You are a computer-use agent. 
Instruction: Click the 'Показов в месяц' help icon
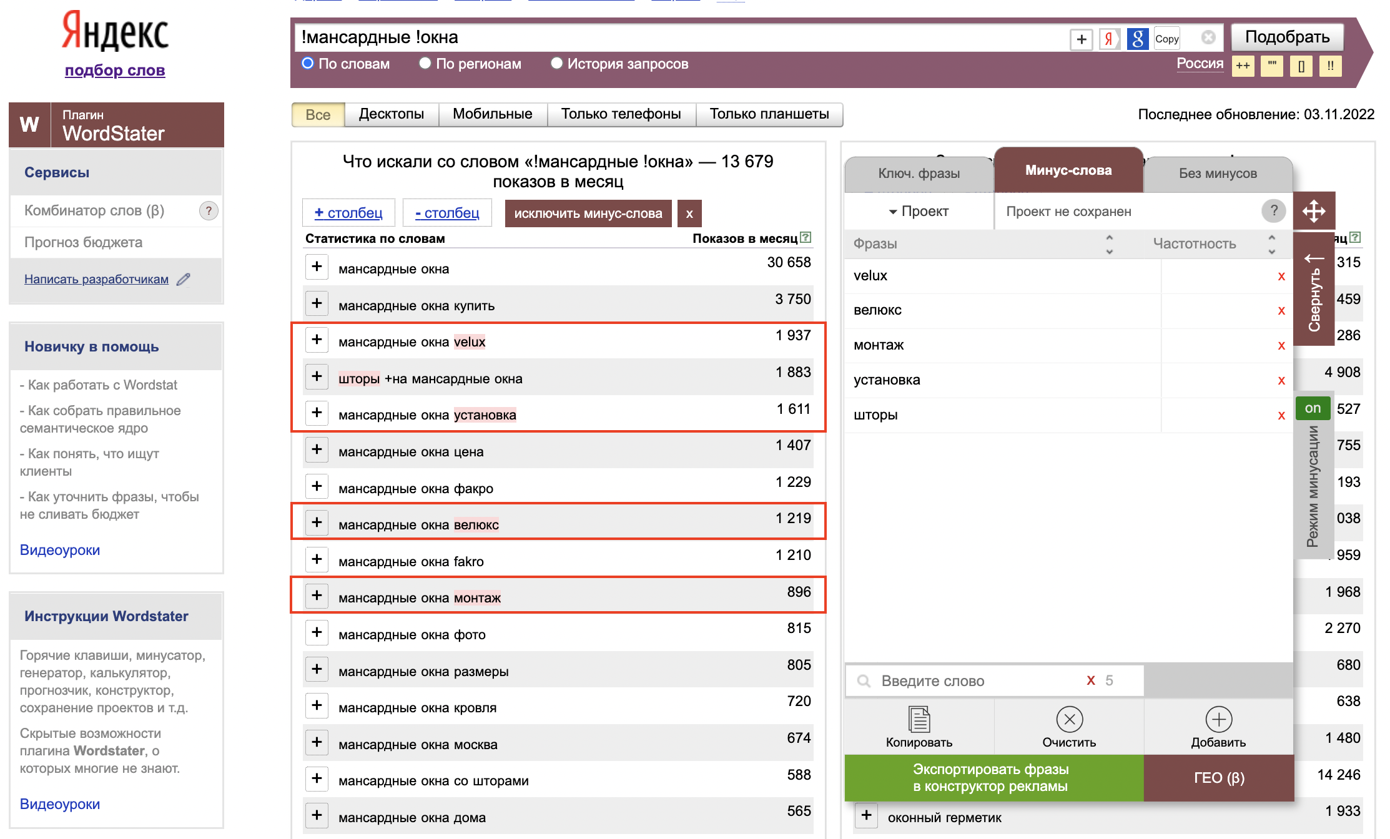806,238
